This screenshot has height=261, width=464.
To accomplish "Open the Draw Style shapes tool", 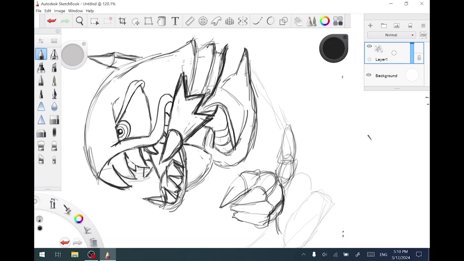I will 284,21.
